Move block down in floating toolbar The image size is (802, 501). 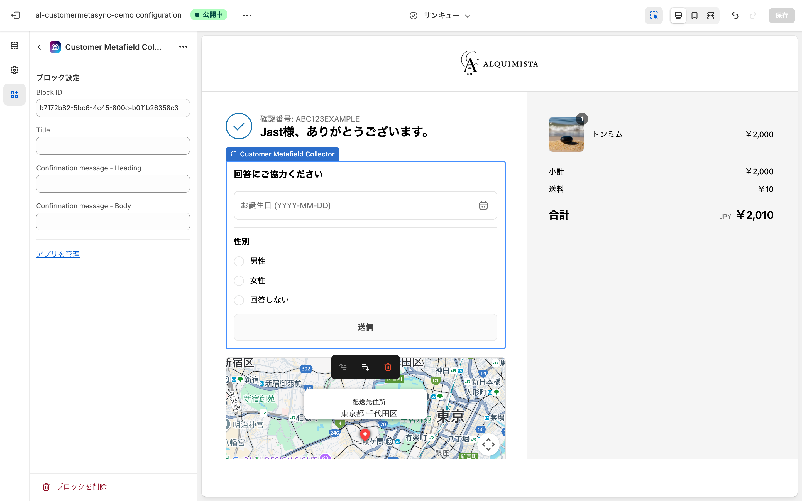coord(365,367)
